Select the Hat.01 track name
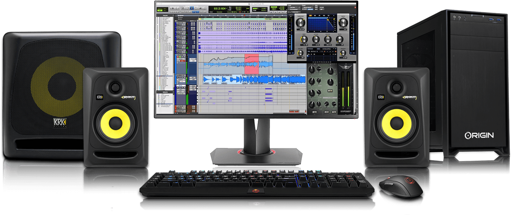The width and height of the screenshot is (511, 215). point(181,41)
